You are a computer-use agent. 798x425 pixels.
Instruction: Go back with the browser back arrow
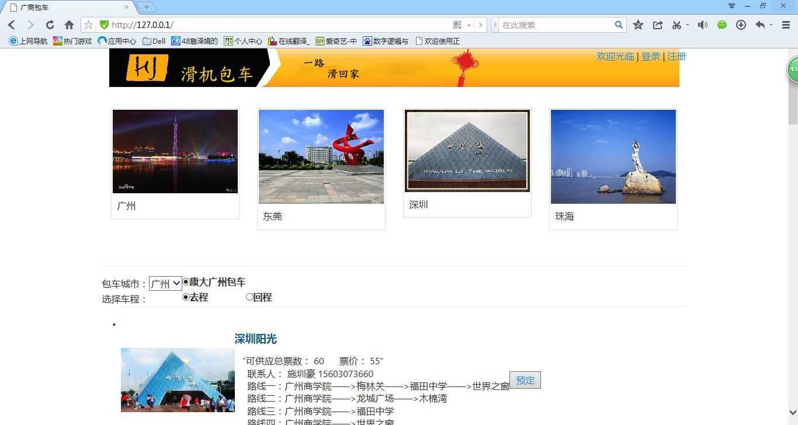click(12, 25)
